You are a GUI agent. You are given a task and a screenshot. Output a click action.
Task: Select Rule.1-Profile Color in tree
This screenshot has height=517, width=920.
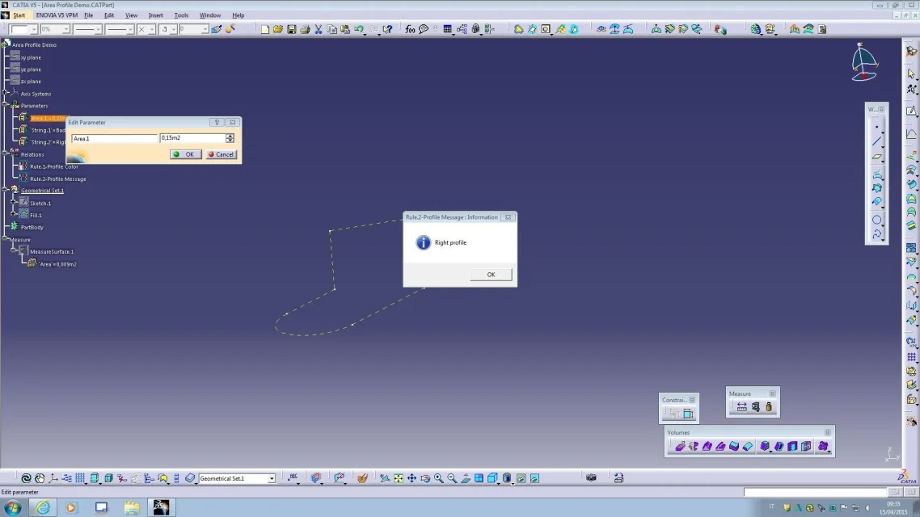coord(54,166)
